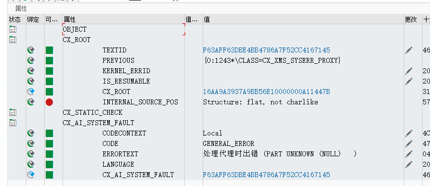Edit IS_RESUMABLE value with pencil icon
Viewport: 430px width, 186px height.
click(409, 81)
